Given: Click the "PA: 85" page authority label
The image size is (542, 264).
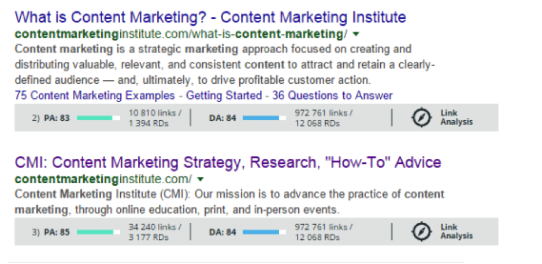Looking at the screenshot, I should point(57,232).
